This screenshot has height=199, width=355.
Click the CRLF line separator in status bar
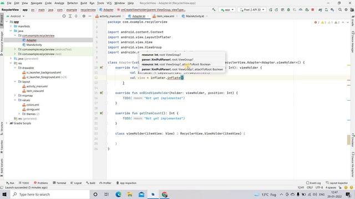point(310,187)
